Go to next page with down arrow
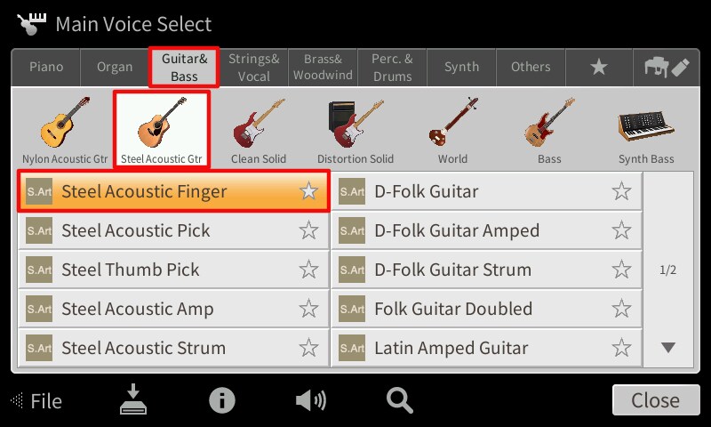This screenshot has width=711, height=427. click(668, 348)
